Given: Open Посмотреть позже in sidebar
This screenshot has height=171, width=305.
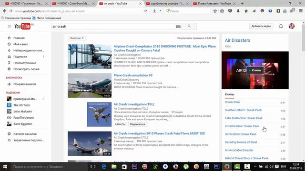Looking at the screenshot, I should (x=26, y=69).
